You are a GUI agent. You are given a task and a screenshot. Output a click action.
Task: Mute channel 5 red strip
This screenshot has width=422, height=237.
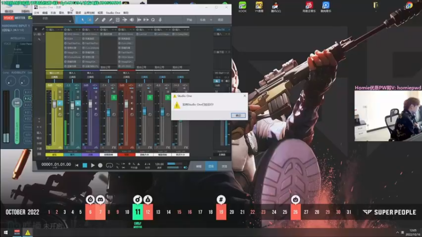(x=132, y=92)
